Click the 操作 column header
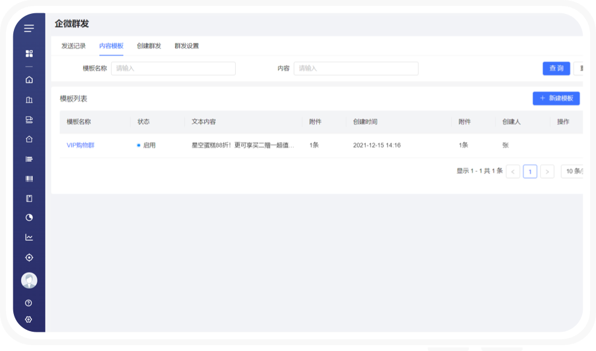The height and width of the screenshot is (351, 596). pos(563,122)
